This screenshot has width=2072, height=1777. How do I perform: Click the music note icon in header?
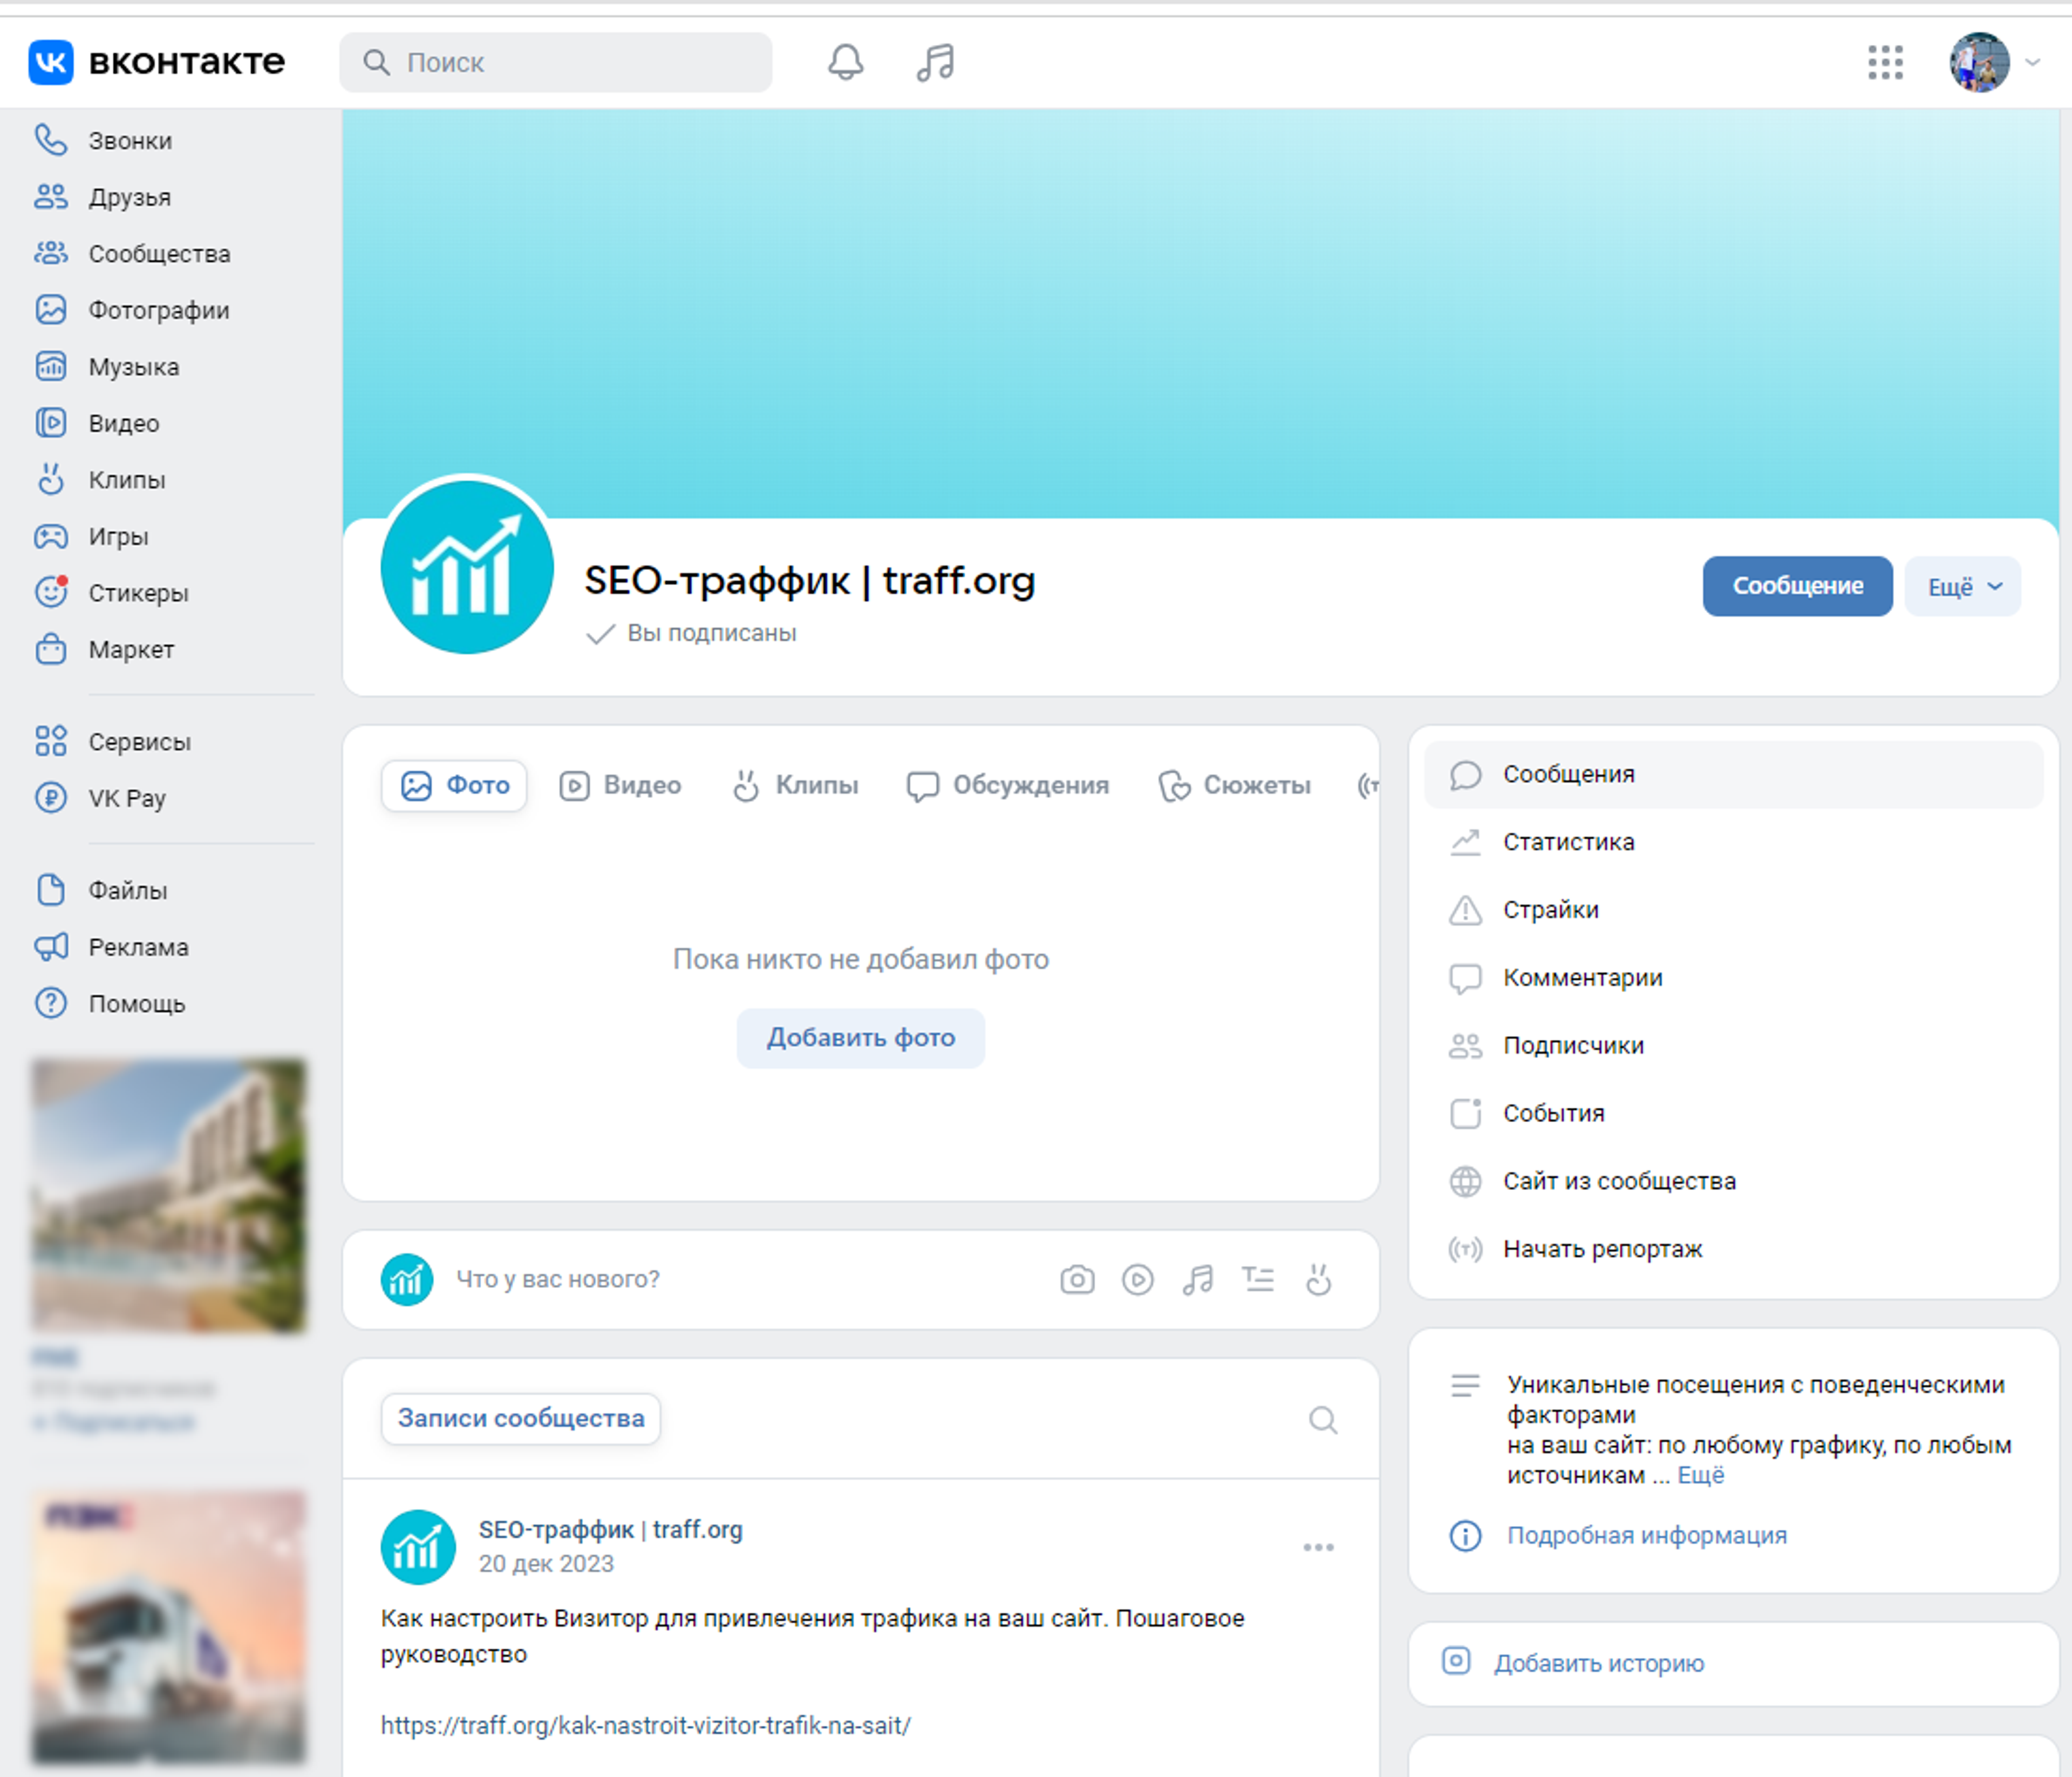[935, 62]
